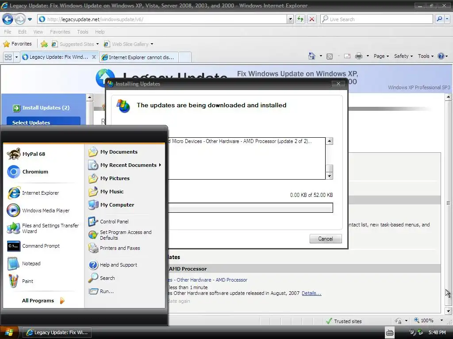Click the Back navigation button
The width and height of the screenshot is (453, 339).
pos(8,19)
